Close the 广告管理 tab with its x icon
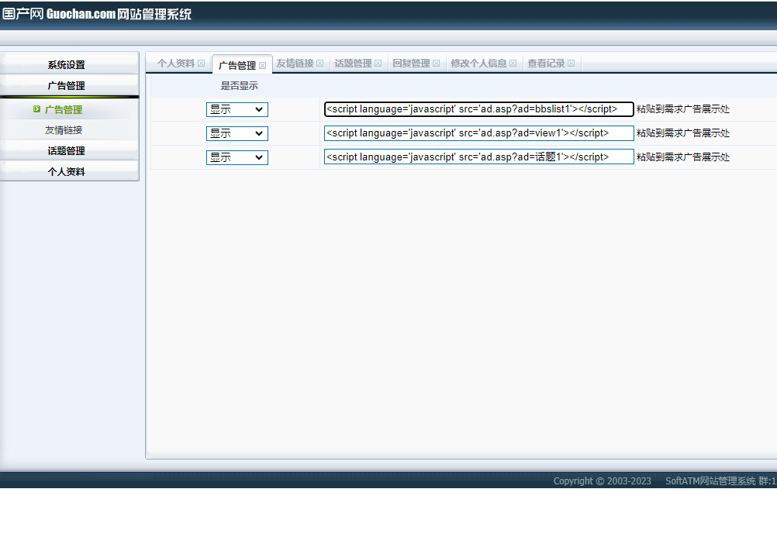This screenshot has height=551, width=777. click(x=263, y=65)
